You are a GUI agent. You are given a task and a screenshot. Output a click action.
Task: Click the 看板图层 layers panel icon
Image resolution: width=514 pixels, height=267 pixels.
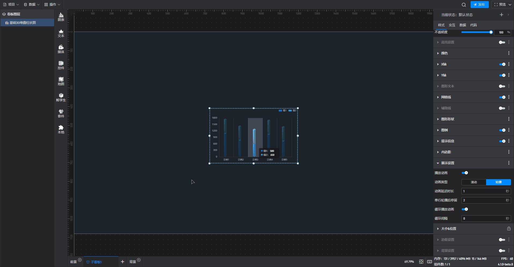(4, 14)
